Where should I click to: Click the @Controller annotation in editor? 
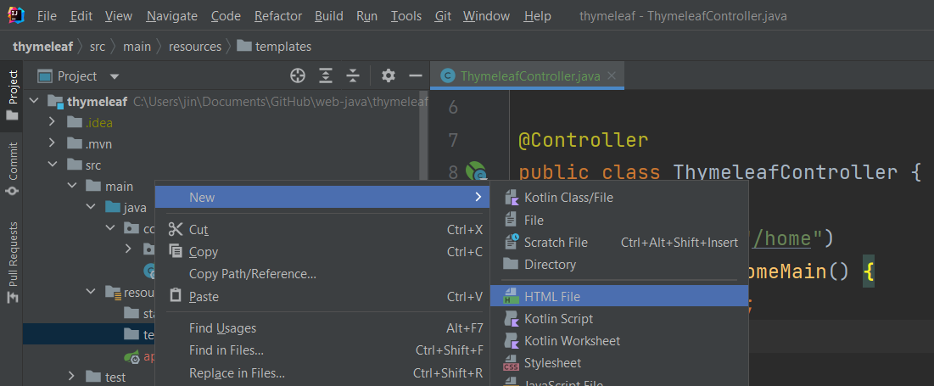pos(583,141)
